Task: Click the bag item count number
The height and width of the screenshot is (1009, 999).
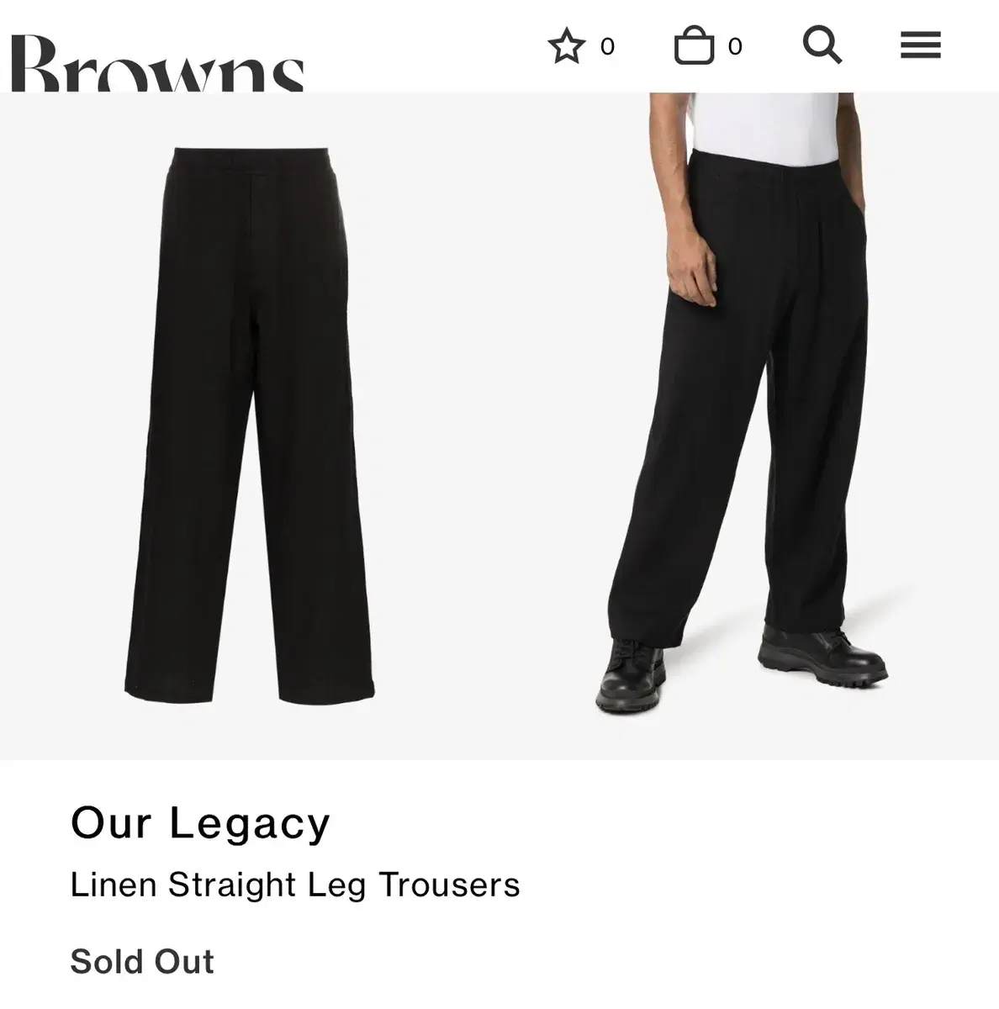Action: tap(735, 46)
